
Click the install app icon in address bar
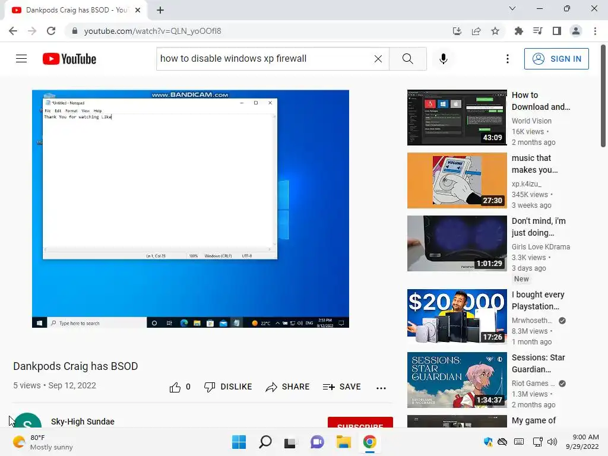coord(457,31)
